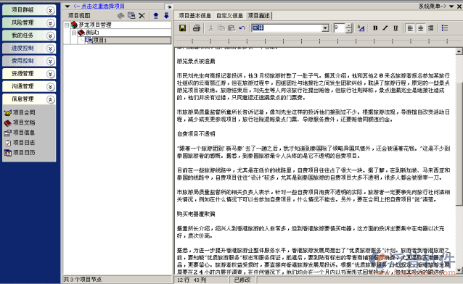
Task: Save the project description document
Action: [182, 28]
